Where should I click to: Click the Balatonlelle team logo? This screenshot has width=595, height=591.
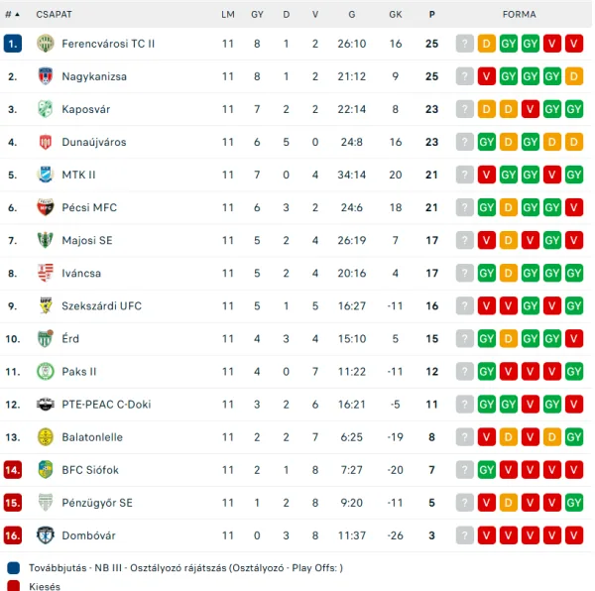[45, 436]
